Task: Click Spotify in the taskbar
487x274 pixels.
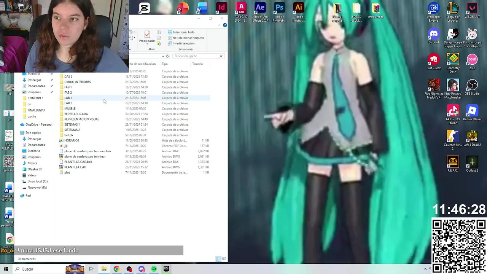Action: click(154, 269)
